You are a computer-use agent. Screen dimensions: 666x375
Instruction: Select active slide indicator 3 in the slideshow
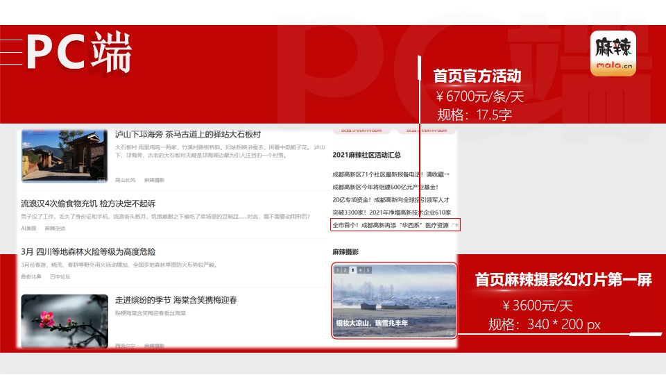tap(352, 270)
